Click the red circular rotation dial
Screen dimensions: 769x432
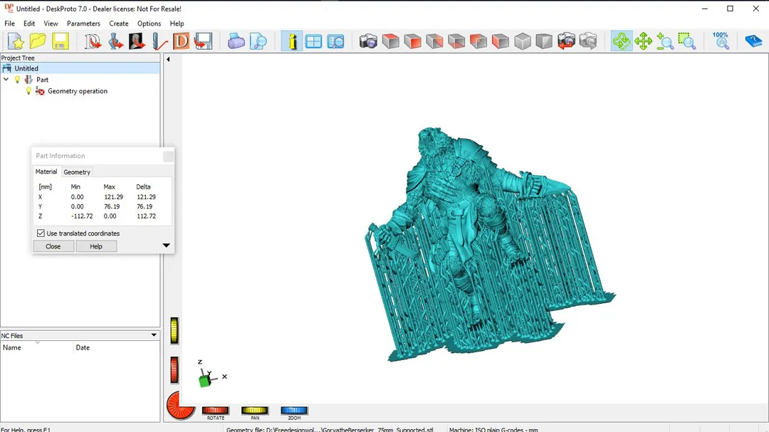[180, 406]
